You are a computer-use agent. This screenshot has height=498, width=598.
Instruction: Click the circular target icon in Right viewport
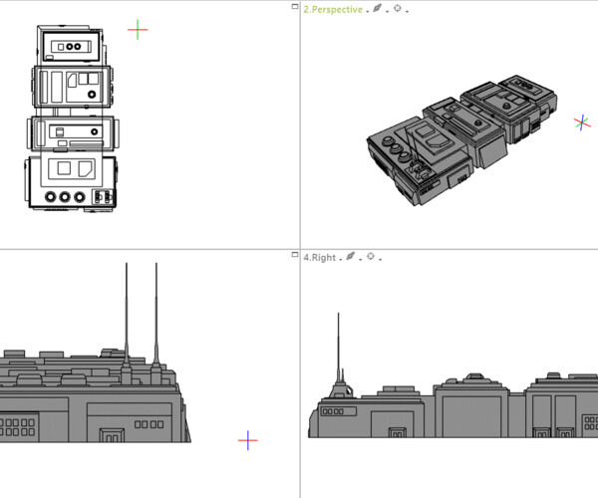tap(371, 256)
